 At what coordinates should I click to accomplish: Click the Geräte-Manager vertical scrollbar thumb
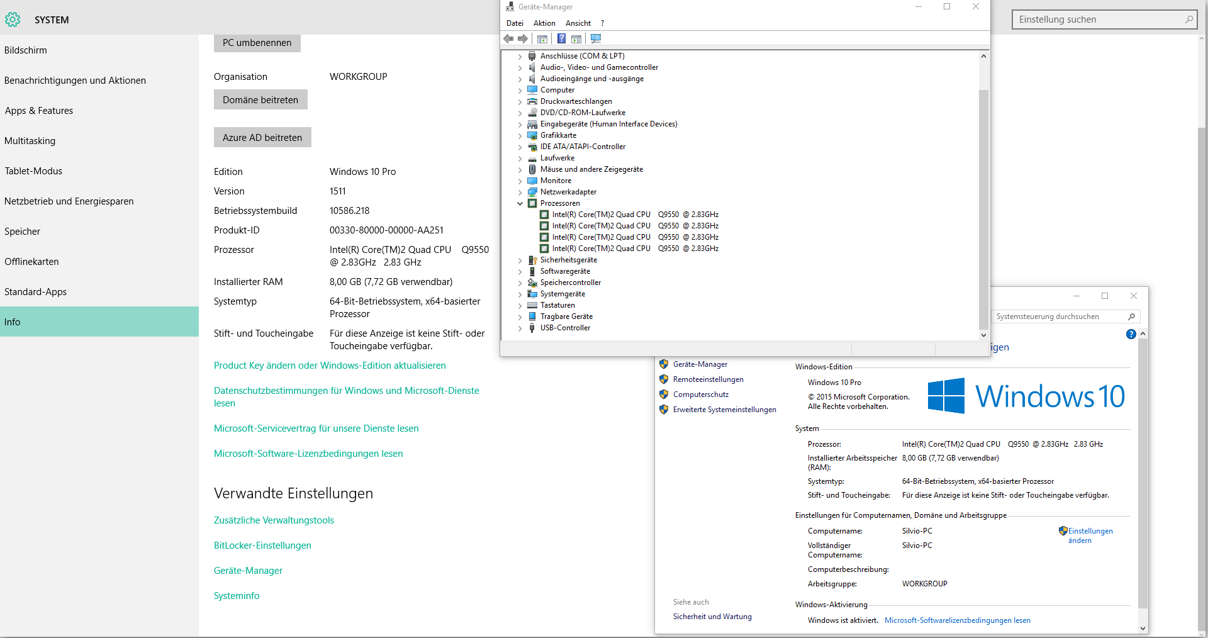tap(983, 210)
